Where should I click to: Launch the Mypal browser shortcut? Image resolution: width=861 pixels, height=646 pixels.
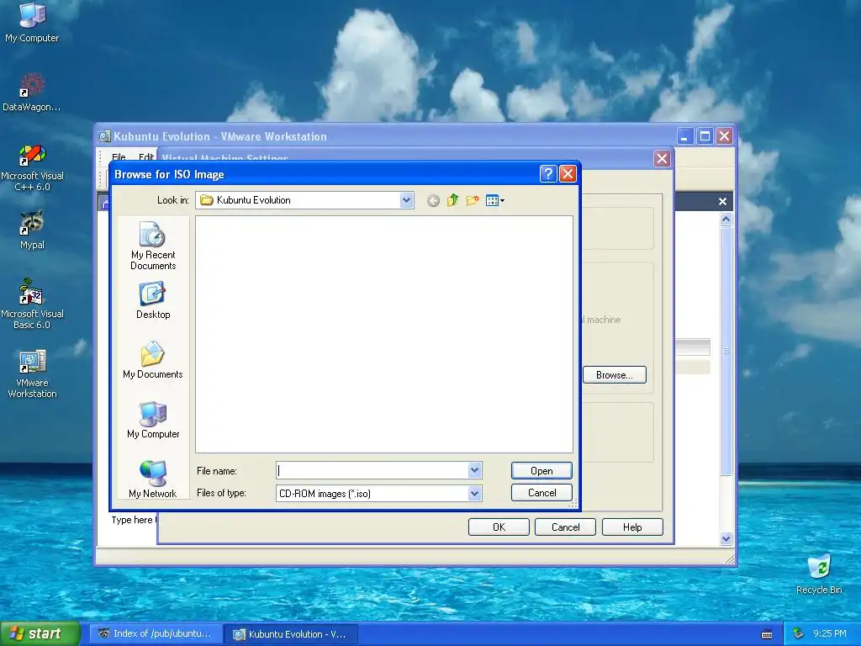(32, 230)
